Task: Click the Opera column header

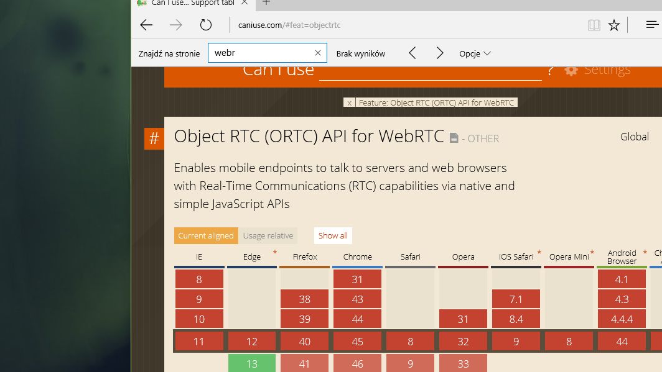Action: pyautogui.click(x=463, y=256)
